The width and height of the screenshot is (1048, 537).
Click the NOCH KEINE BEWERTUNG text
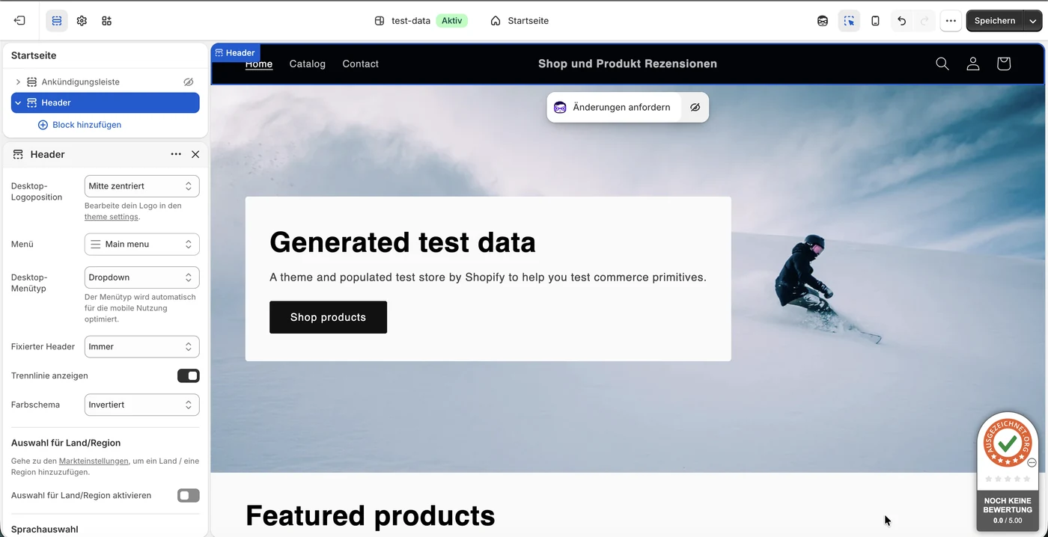click(x=1008, y=506)
